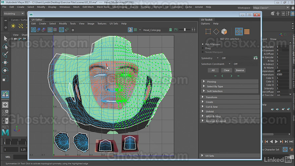Select UV face cube selection mode

click(224, 32)
